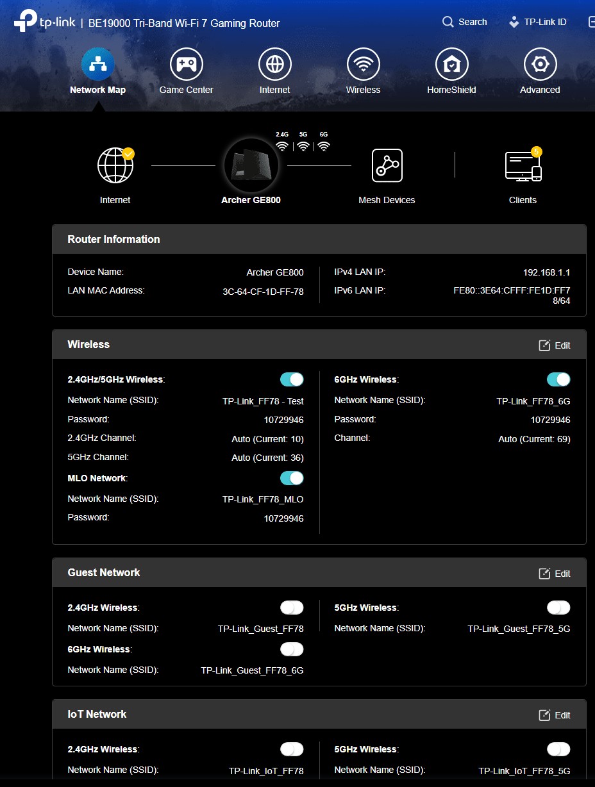This screenshot has width=595, height=787.
Task: Edit the Wireless section settings
Action: 555,345
